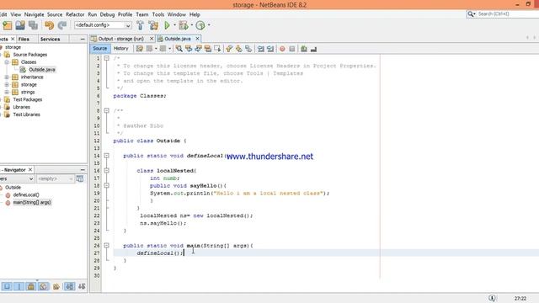
Task: Click the Redo arrow icon
Action: 62,25
